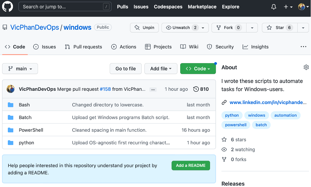311x187 pixels.
Task: Open the Bash folder
Action: click(24, 105)
